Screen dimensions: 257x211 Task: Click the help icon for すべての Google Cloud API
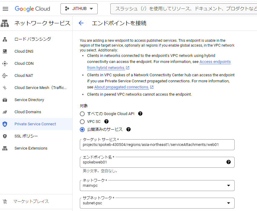140,114
